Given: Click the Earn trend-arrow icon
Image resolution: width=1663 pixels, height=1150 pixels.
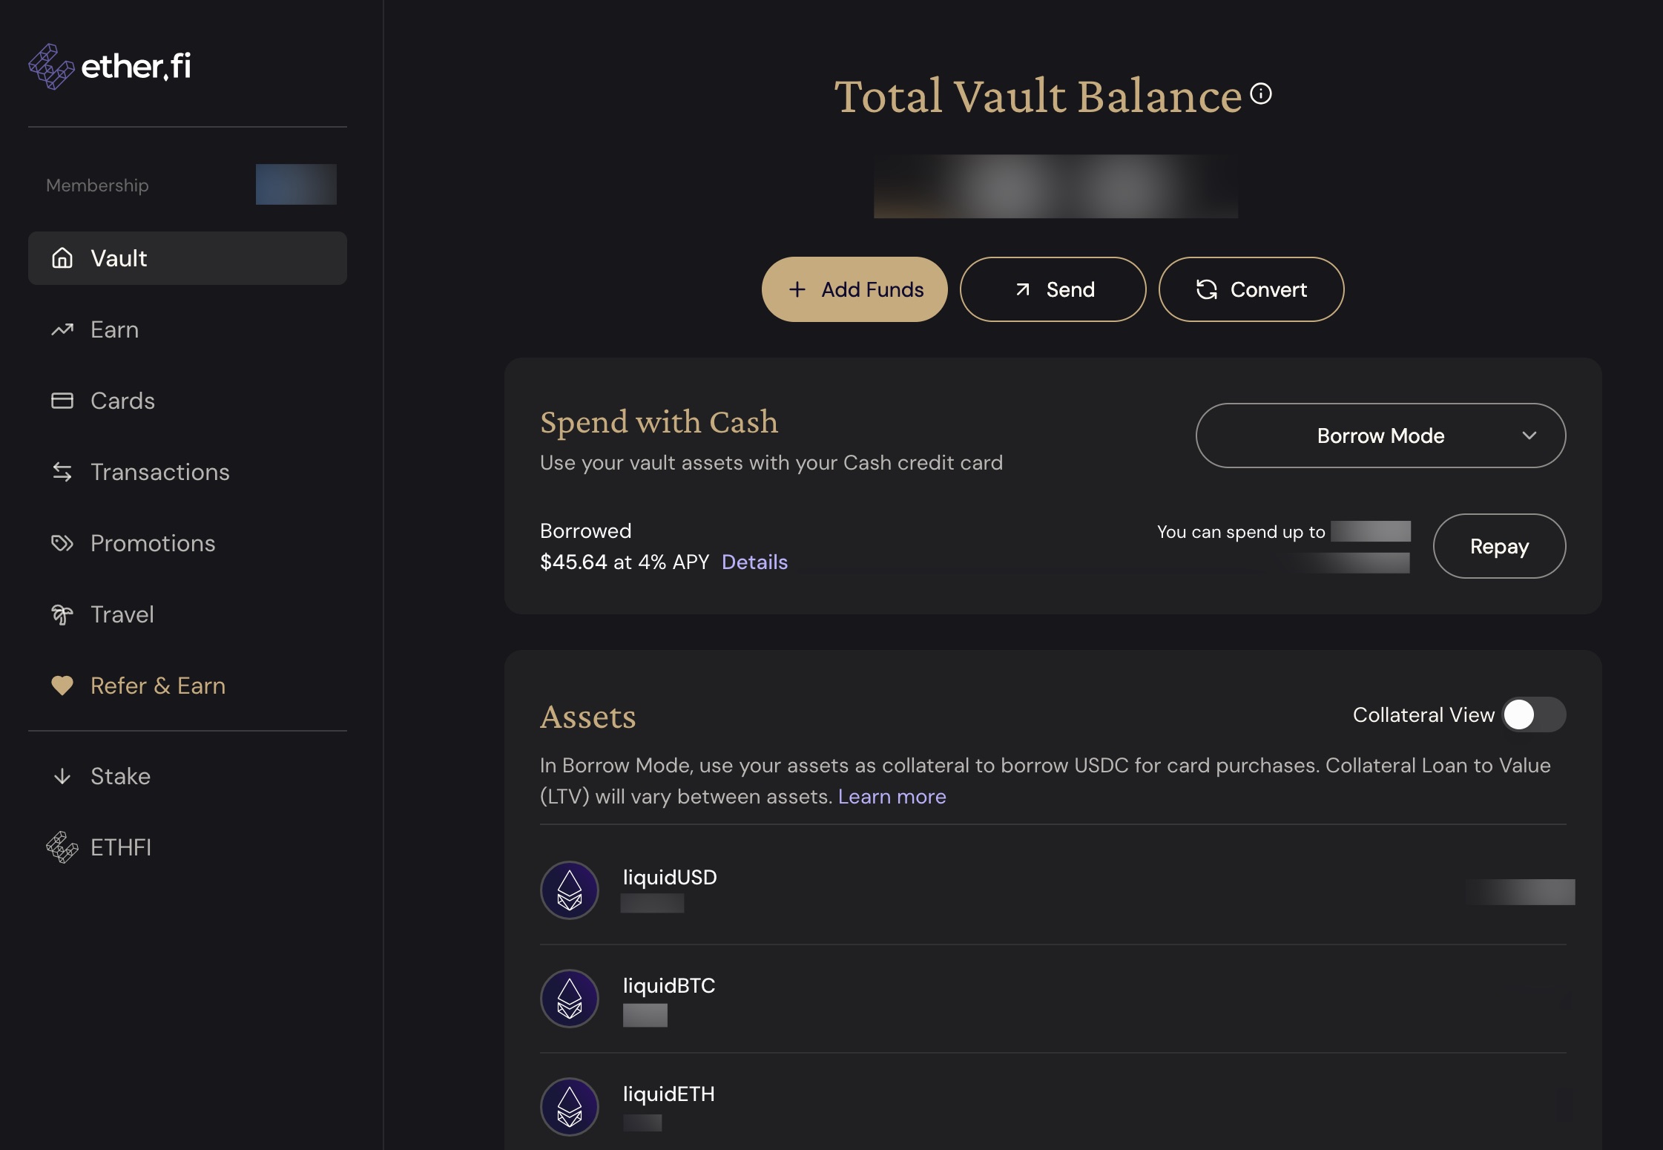Looking at the screenshot, I should 62,329.
